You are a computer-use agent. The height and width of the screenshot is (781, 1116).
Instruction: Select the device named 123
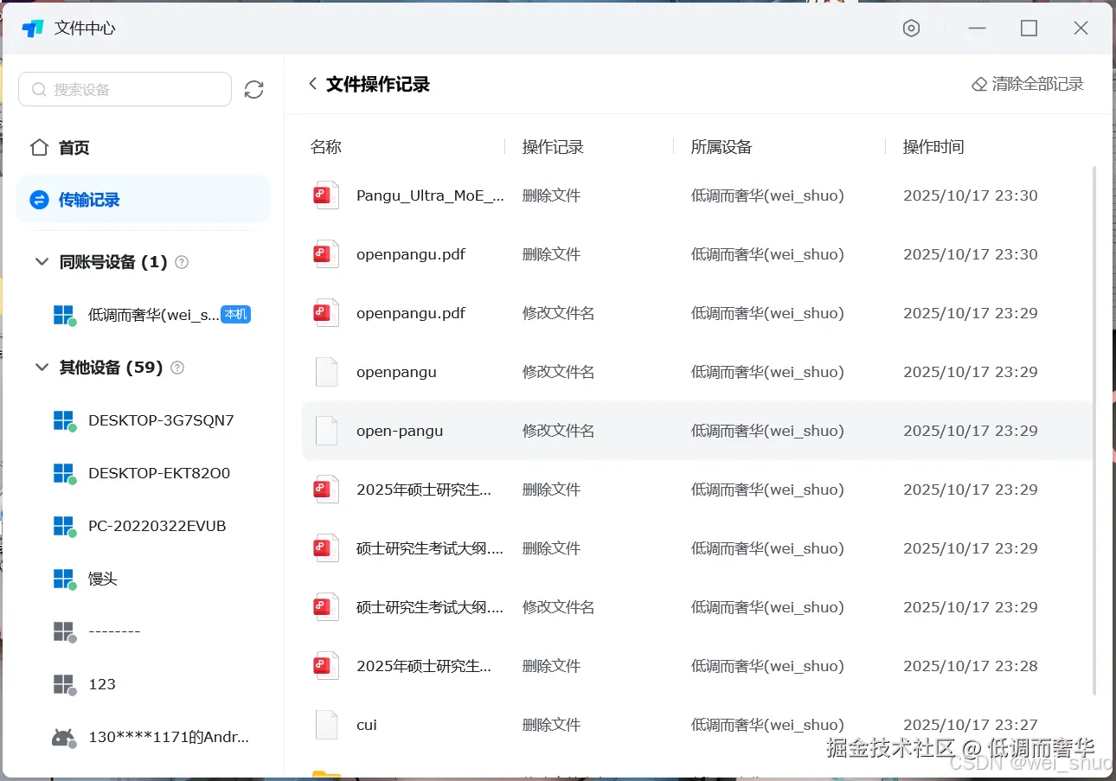click(x=101, y=684)
